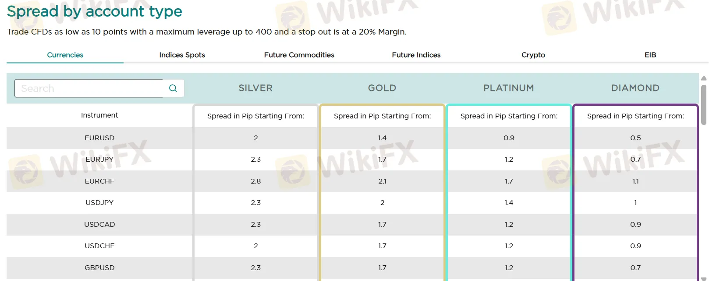Switch to the Currencies tab

pos(65,55)
